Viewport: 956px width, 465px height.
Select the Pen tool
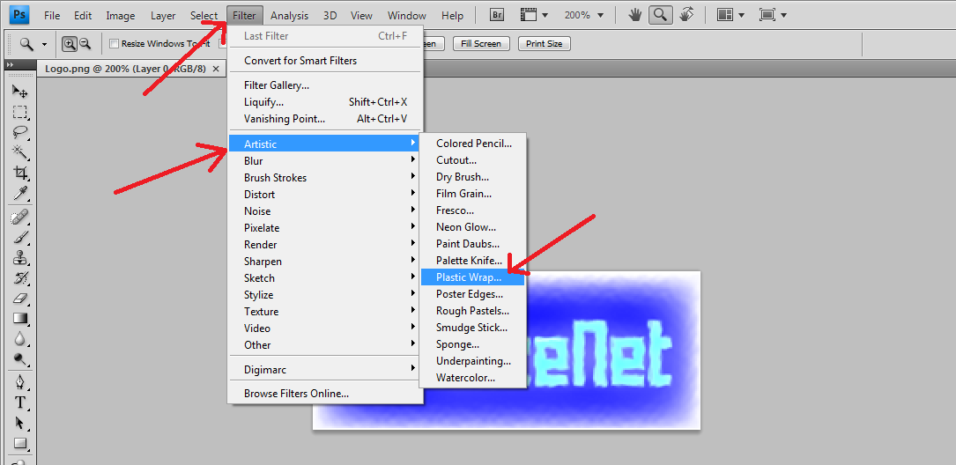[20, 382]
